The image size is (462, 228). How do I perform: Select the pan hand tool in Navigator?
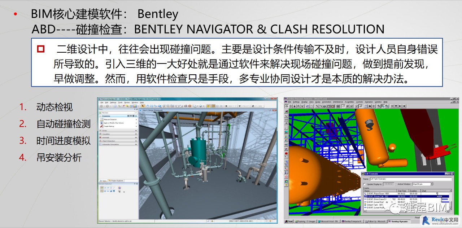[x=148, y=106]
